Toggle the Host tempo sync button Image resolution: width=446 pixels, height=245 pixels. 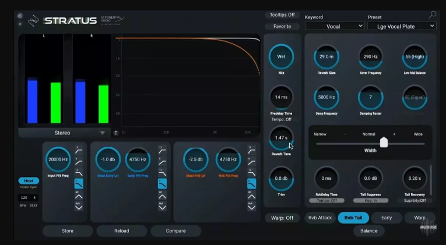point(29,180)
